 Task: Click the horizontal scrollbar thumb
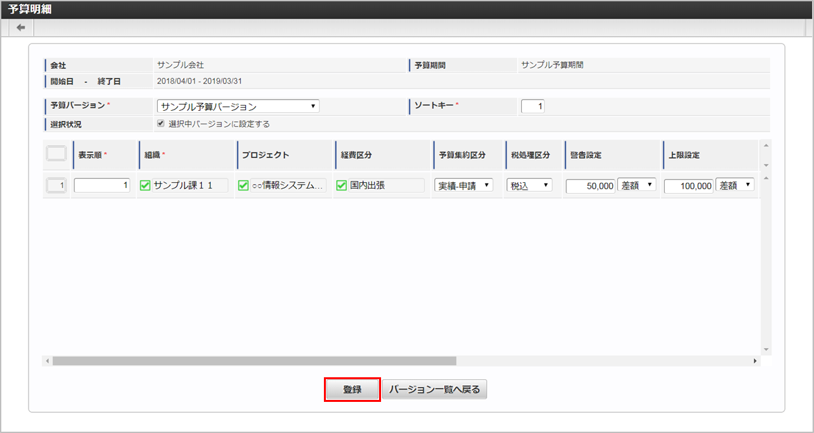point(254,360)
